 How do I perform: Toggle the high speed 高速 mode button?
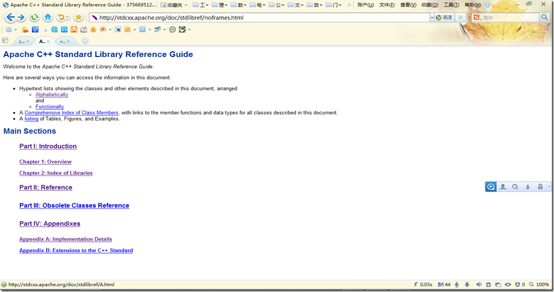click(444, 17)
